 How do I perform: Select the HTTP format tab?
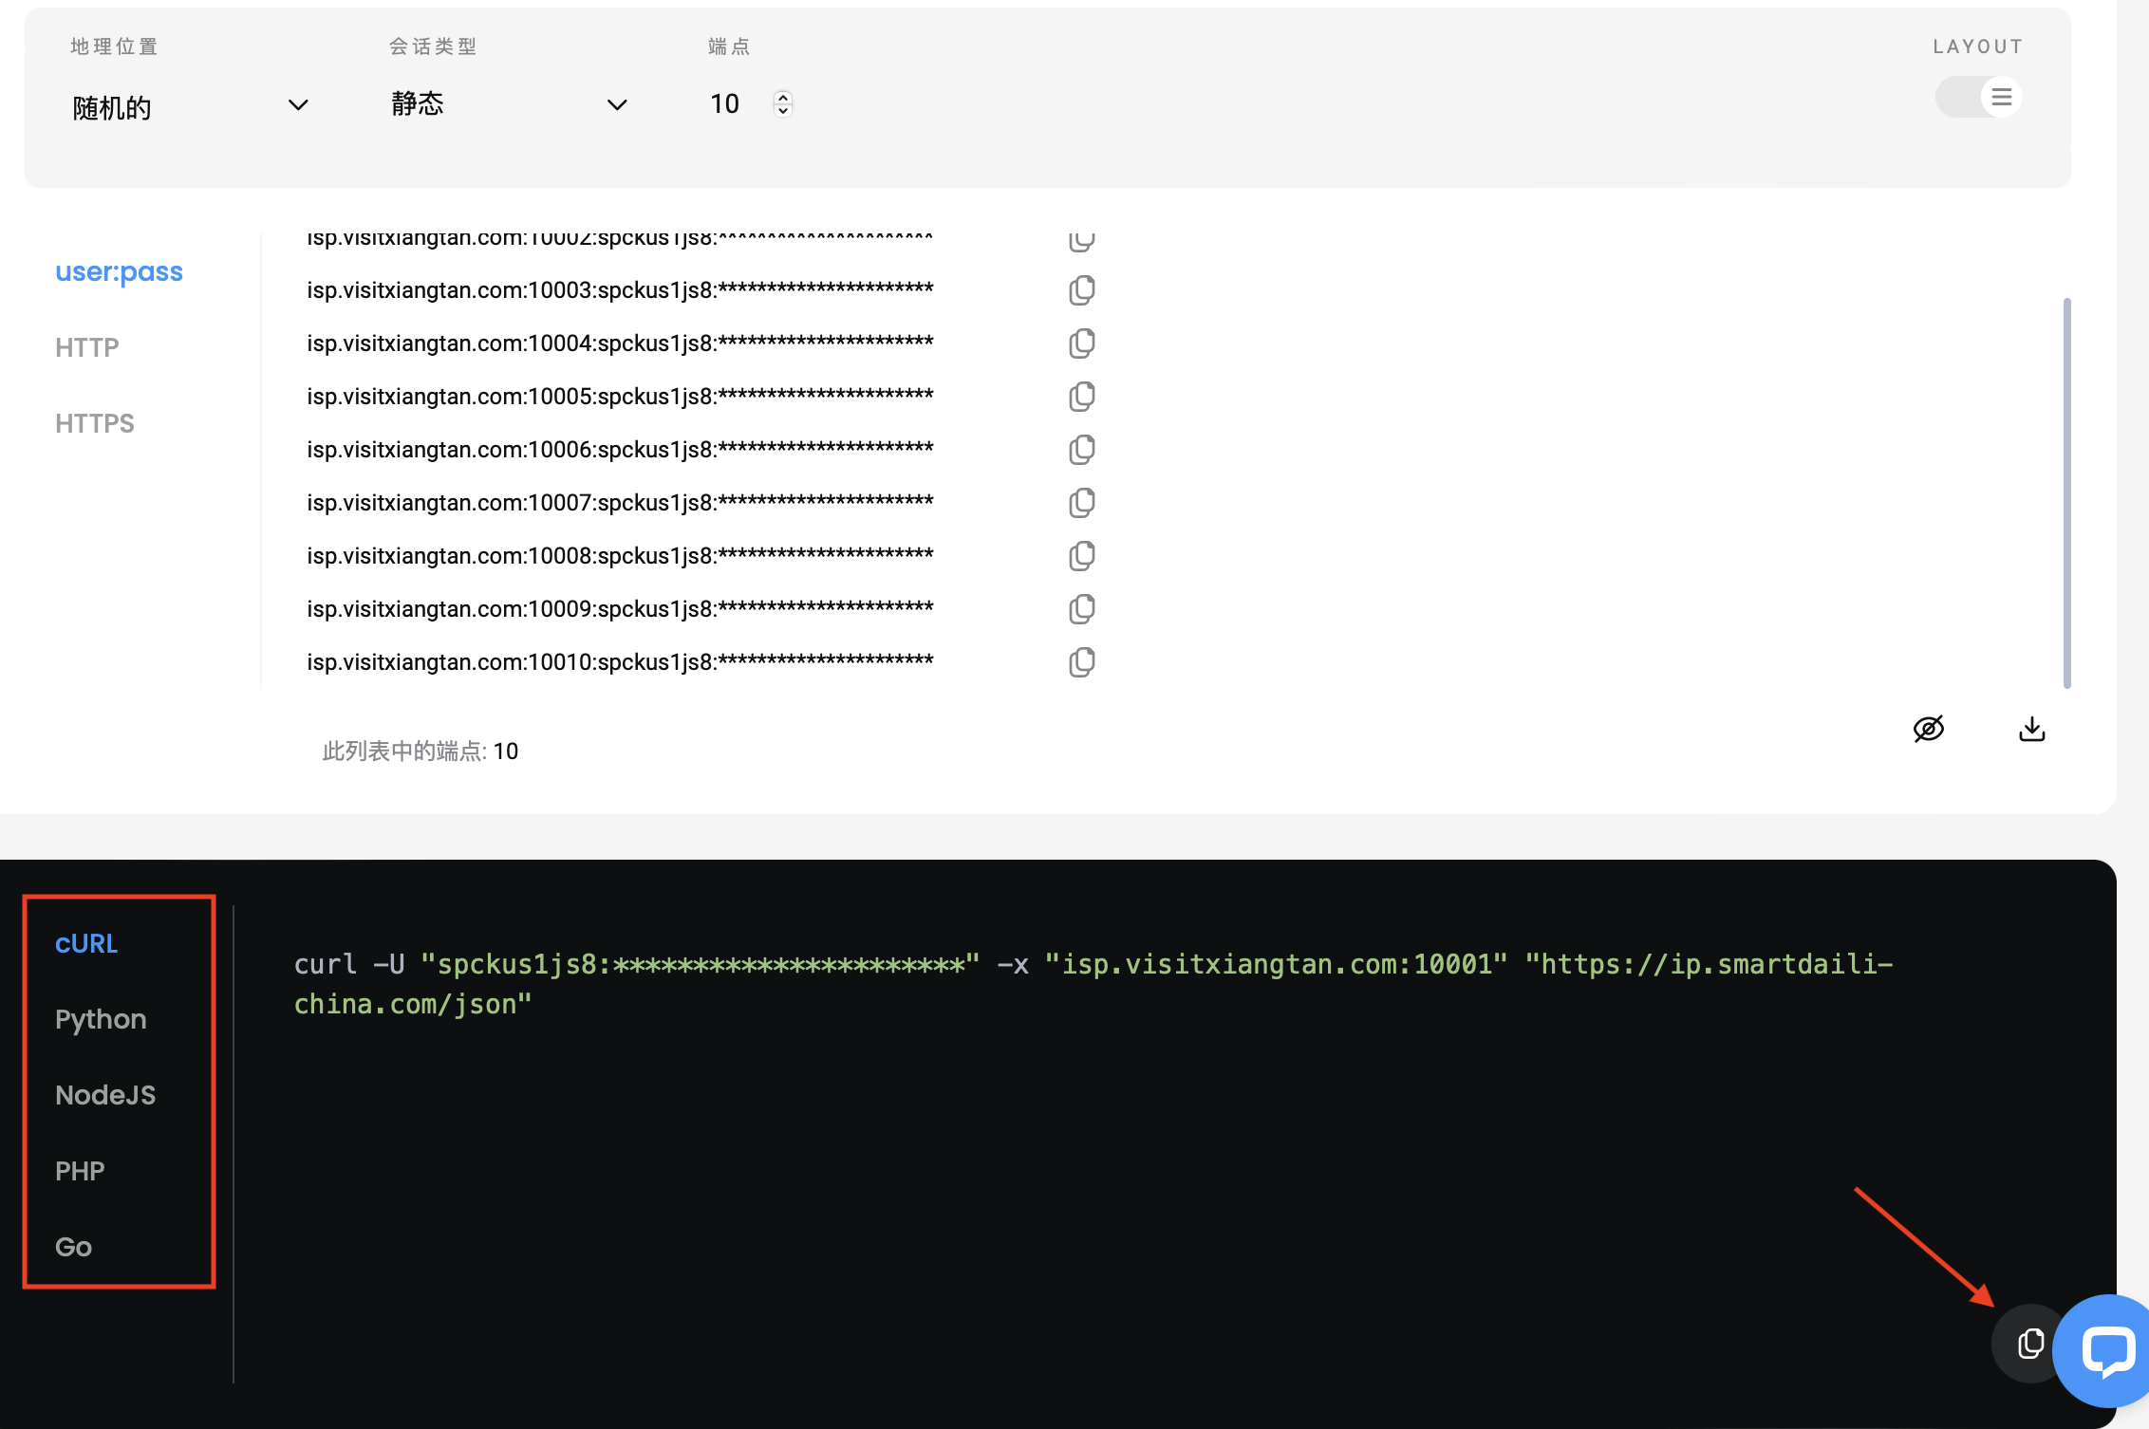pyautogui.click(x=87, y=347)
